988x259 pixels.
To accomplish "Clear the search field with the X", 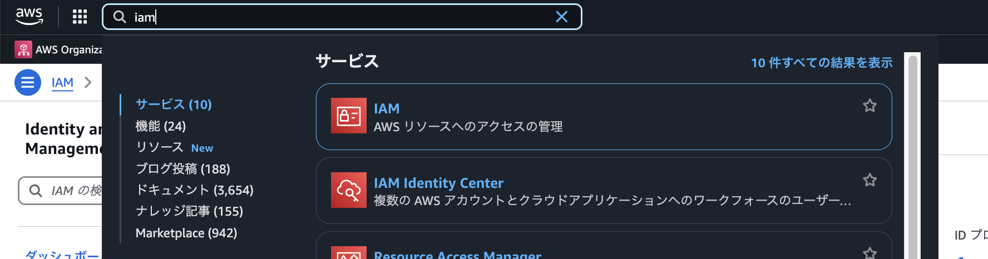I will 562,17.
